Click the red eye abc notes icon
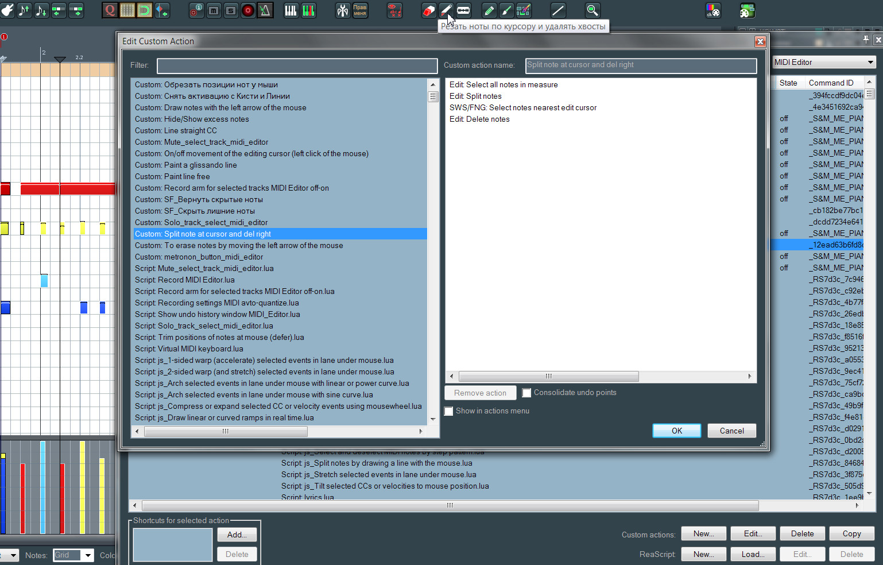 (394, 10)
